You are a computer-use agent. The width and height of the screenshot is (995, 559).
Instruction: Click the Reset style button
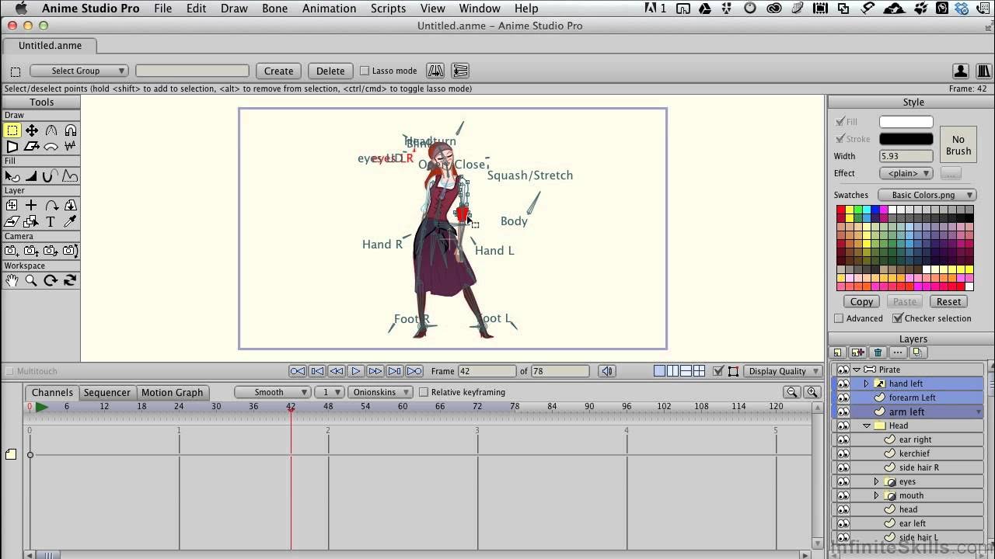948,301
